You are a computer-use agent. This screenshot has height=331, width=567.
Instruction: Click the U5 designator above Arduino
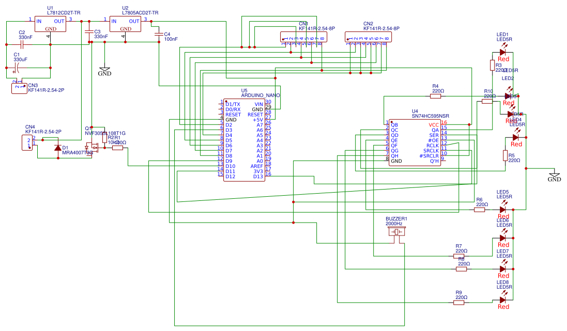coord(244,91)
